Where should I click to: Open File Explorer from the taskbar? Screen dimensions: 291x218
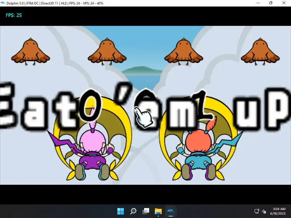[158, 211]
